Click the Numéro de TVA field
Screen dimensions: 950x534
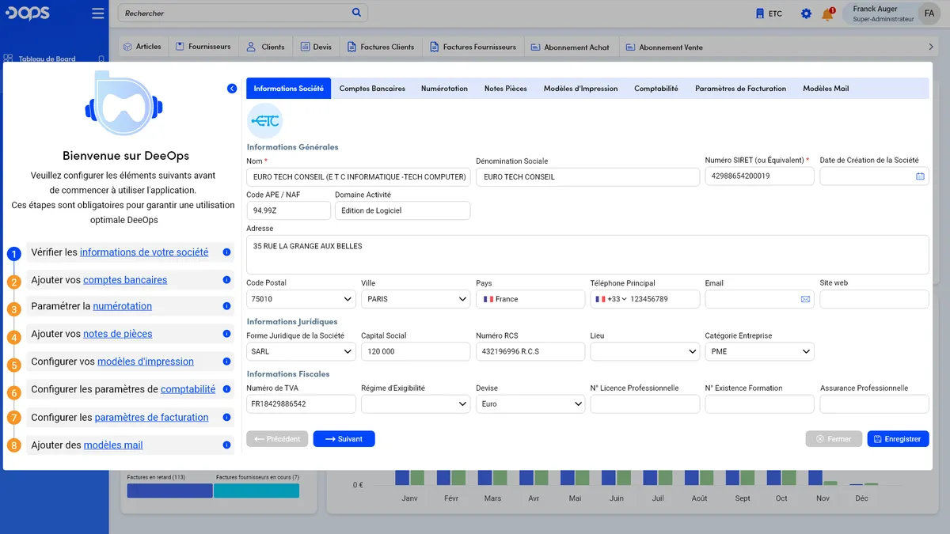(x=301, y=403)
